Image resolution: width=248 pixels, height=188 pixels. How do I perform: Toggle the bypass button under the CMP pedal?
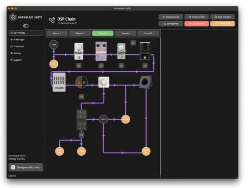click(121, 66)
